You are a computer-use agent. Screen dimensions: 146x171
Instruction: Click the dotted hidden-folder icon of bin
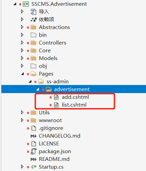(33, 35)
